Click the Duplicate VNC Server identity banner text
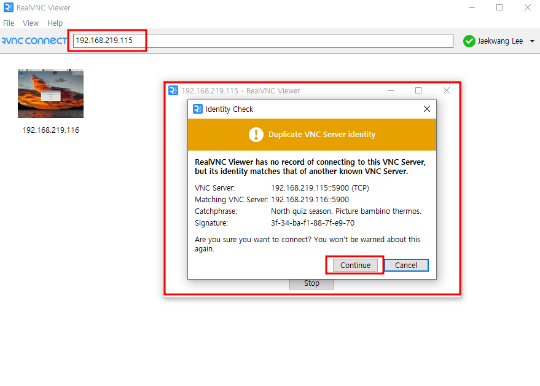Viewport: 540px width, 386px height. (x=322, y=135)
